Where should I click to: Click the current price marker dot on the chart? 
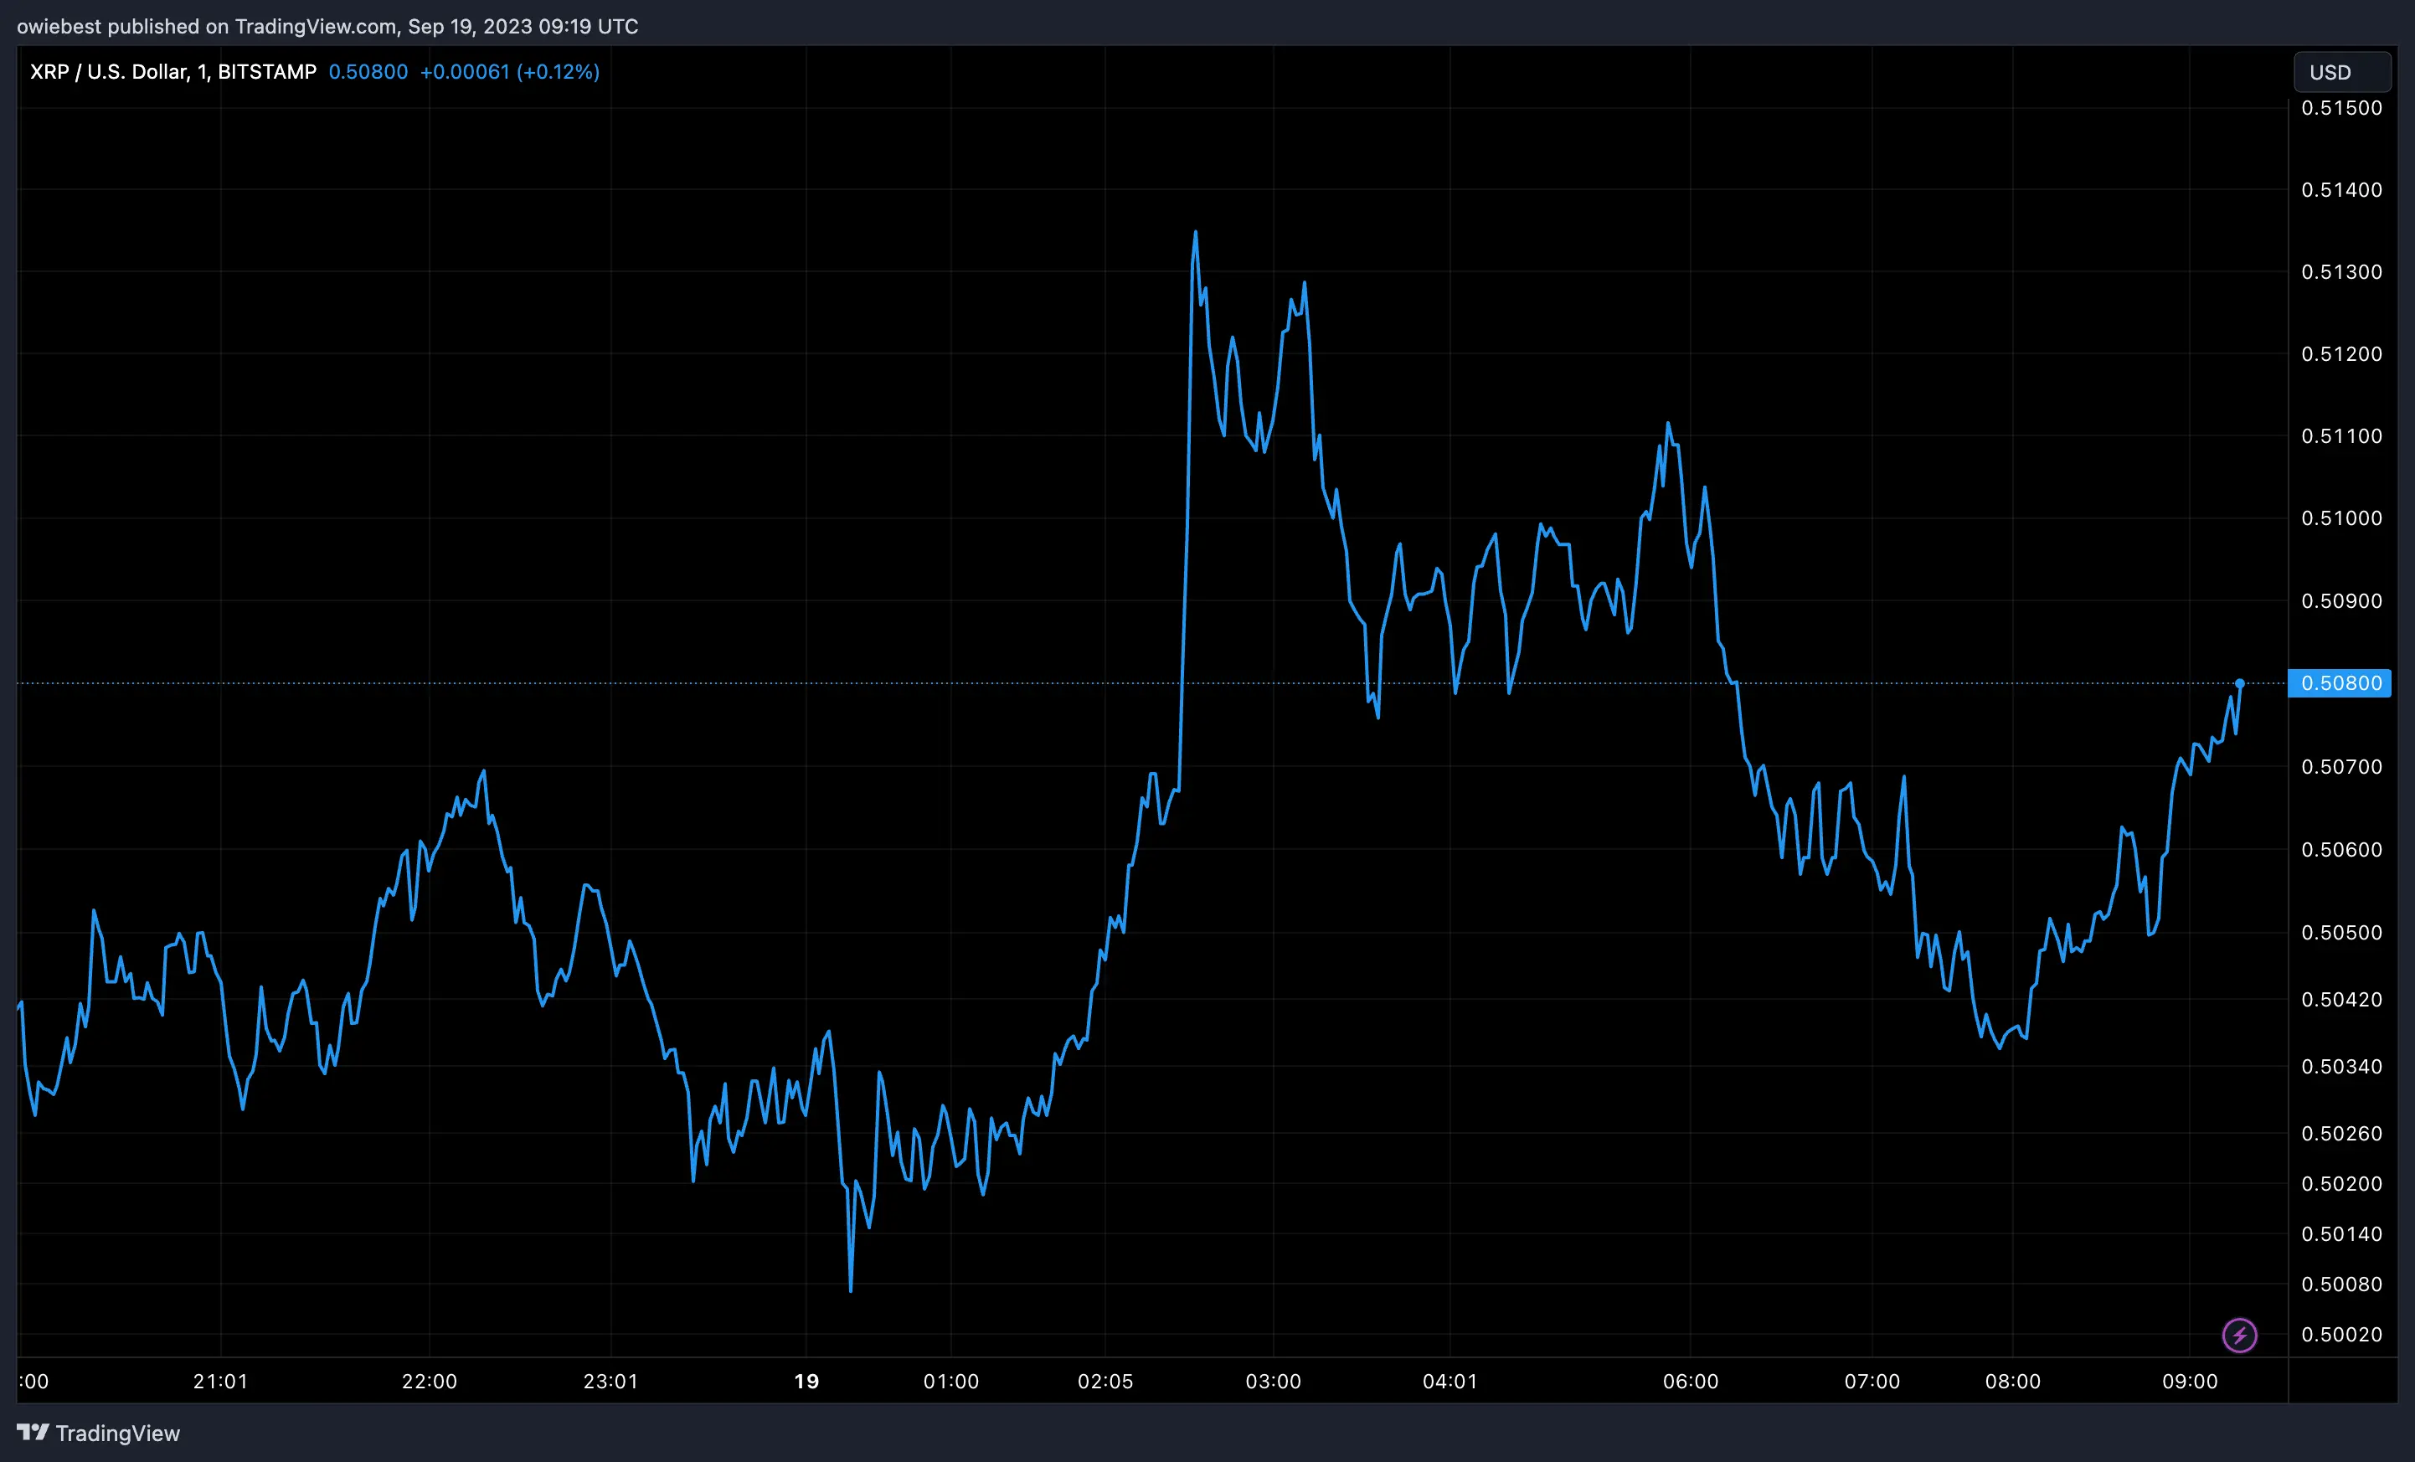pos(2241,683)
